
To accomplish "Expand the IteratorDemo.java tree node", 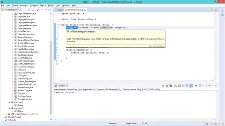I will (x=13, y=55).
